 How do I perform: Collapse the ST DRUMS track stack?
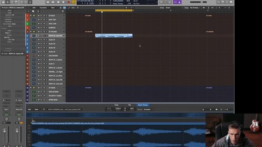click(x=31, y=31)
